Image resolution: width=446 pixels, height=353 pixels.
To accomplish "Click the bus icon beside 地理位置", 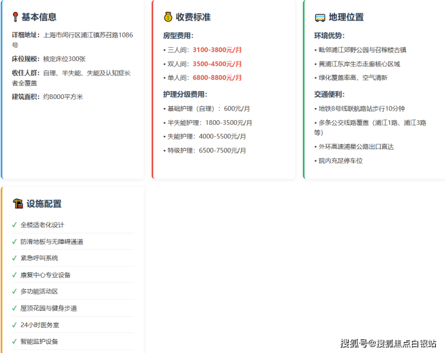I will pos(319,17).
